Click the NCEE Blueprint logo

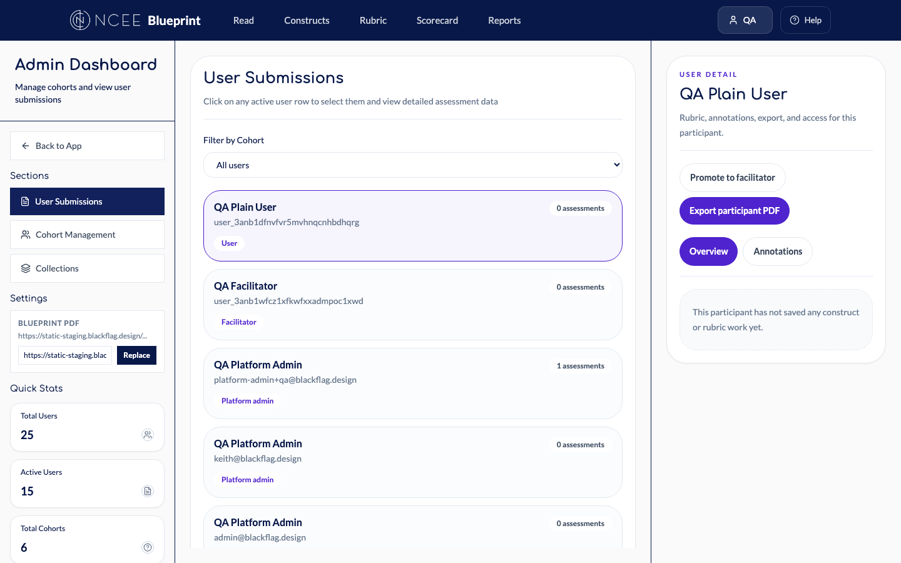point(135,20)
